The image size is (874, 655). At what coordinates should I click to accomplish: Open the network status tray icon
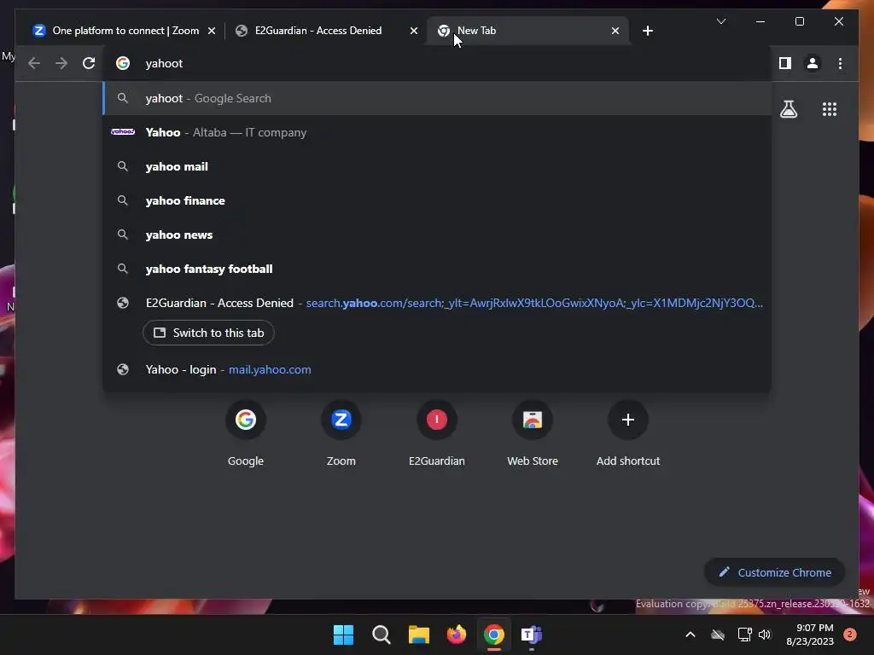pyautogui.click(x=744, y=635)
